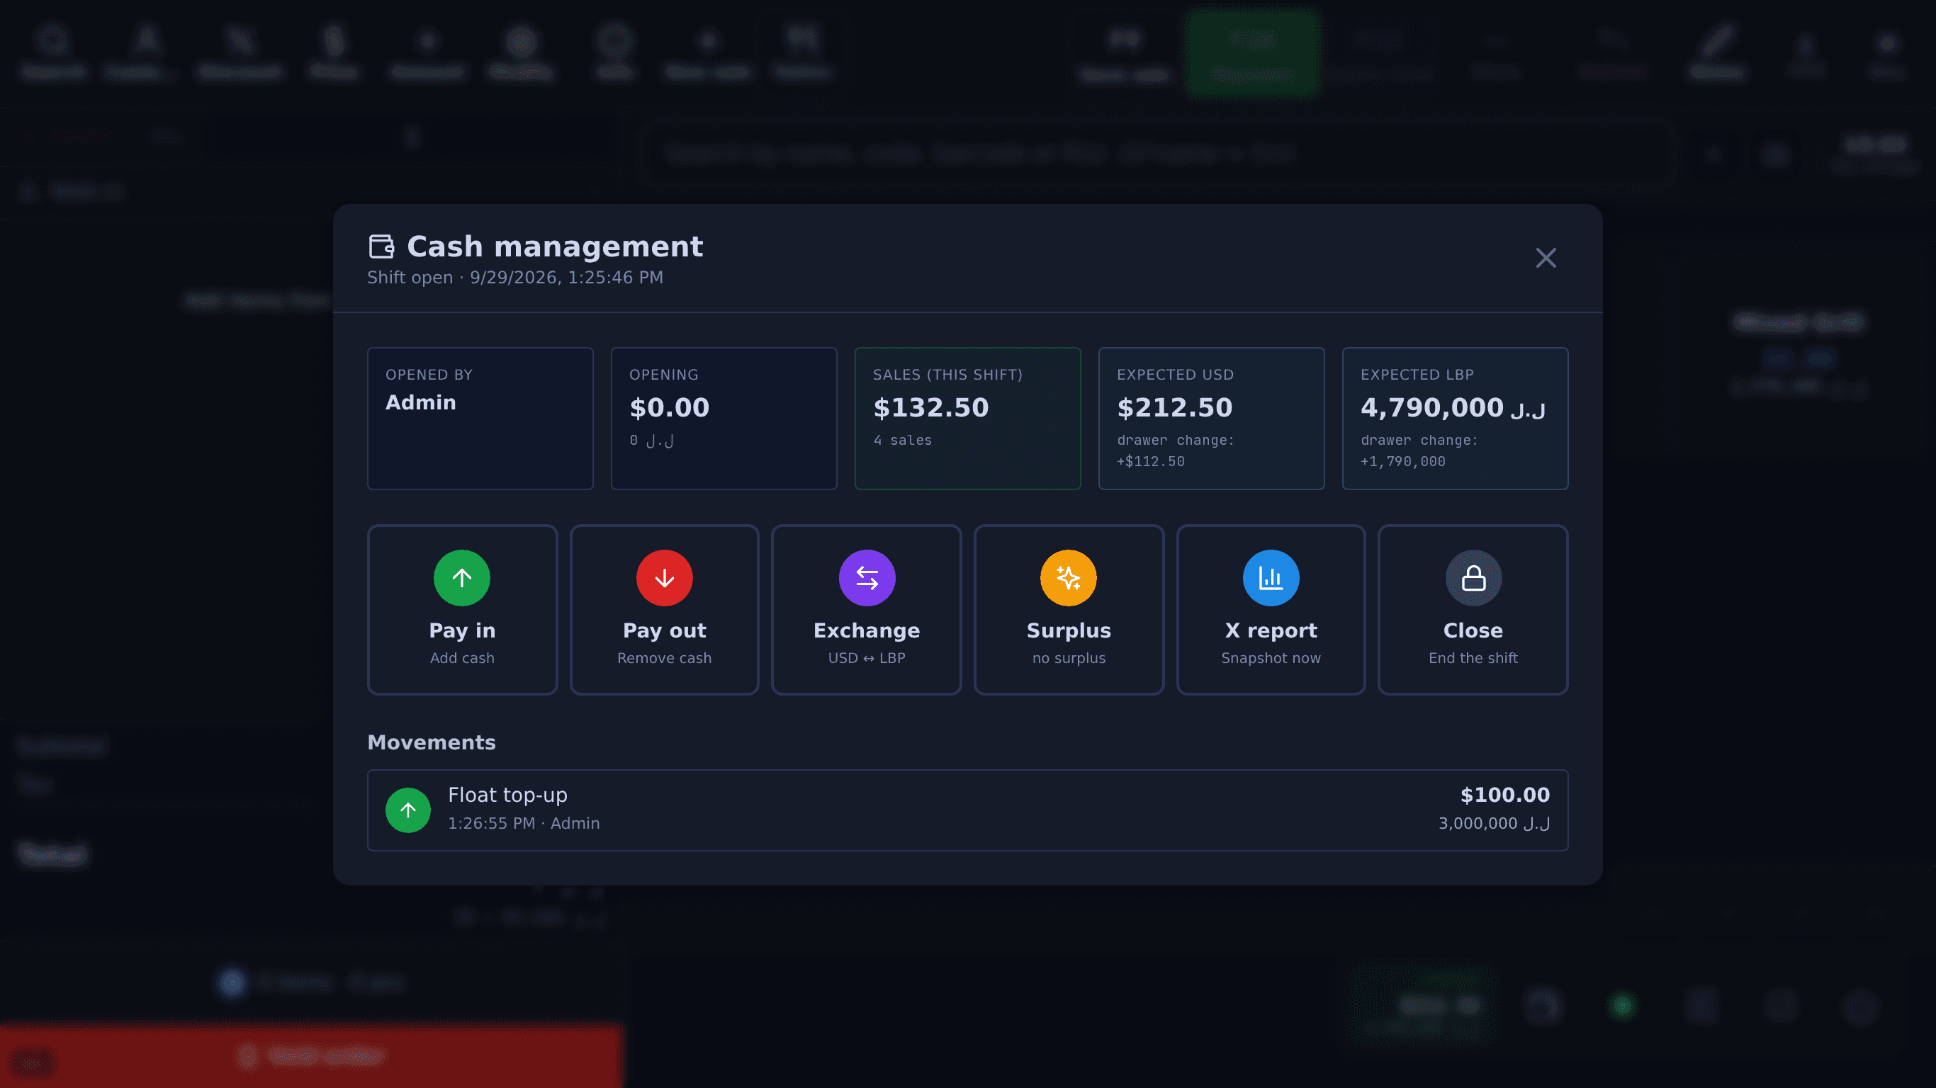Click the 'Cash management' dialog title
This screenshot has height=1088, width=1936.
(555, 246)
